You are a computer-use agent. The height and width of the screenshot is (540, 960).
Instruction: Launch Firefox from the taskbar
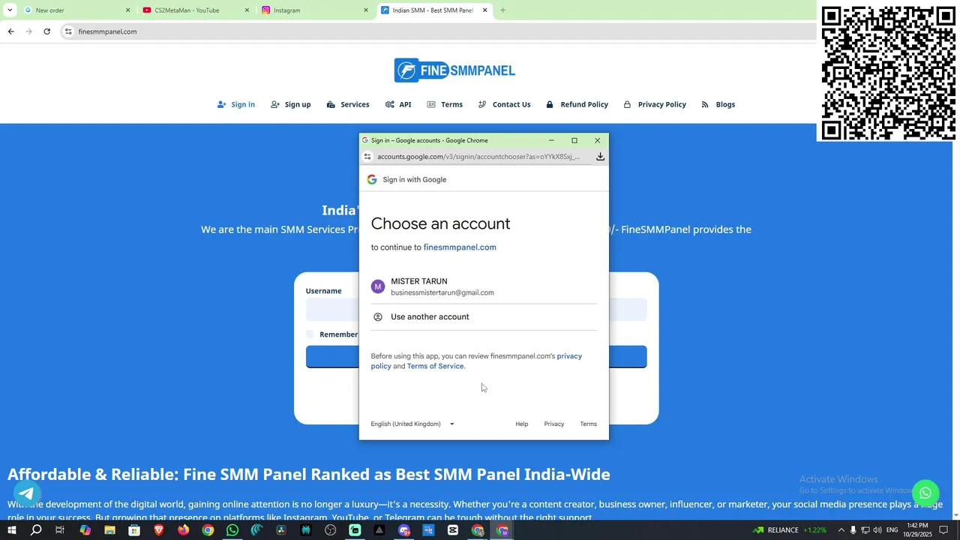183,530
